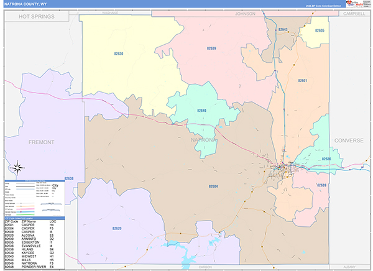Click the CARBON county label

pyautogui.click(x=205, y=267)
